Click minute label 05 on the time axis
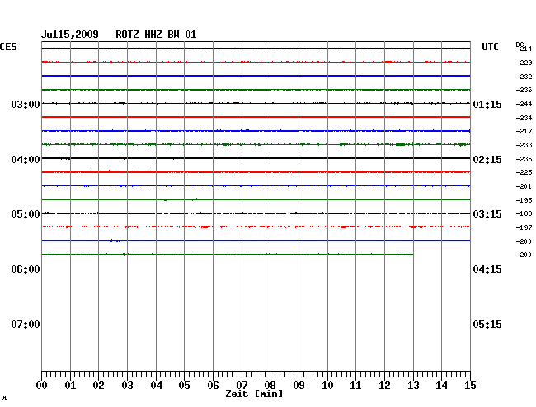Viewport: 536px width, 407px height. click(x=184, y=386)
